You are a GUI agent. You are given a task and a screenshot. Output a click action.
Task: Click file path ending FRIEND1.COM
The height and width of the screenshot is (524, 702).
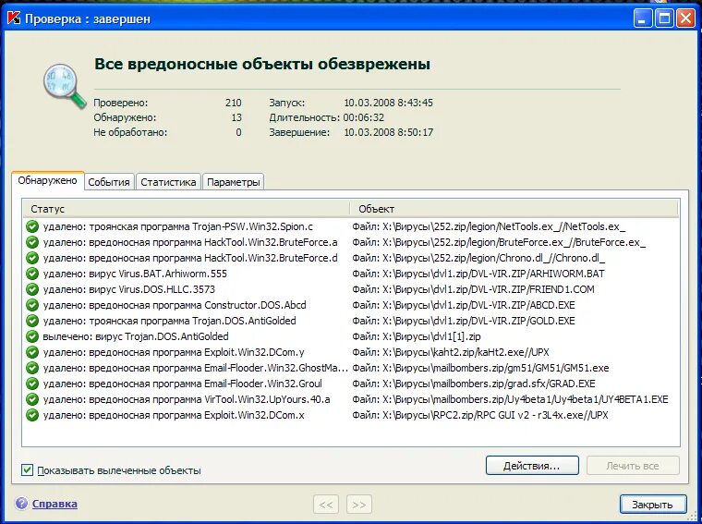pyautogui.click(x=473, y=289)
